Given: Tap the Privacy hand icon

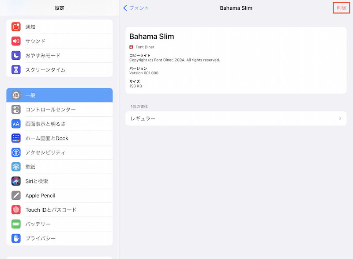Looking at the screenshot, I should point(16,238).
